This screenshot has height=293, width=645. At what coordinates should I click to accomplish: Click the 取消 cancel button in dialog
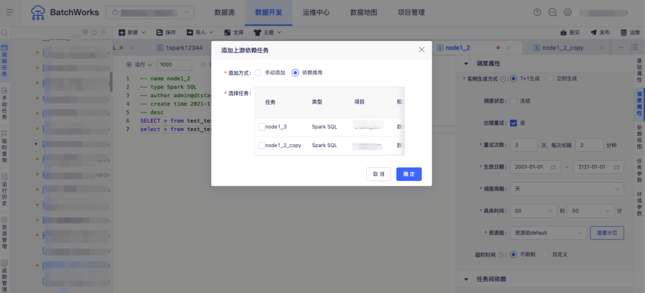(379, 174)
